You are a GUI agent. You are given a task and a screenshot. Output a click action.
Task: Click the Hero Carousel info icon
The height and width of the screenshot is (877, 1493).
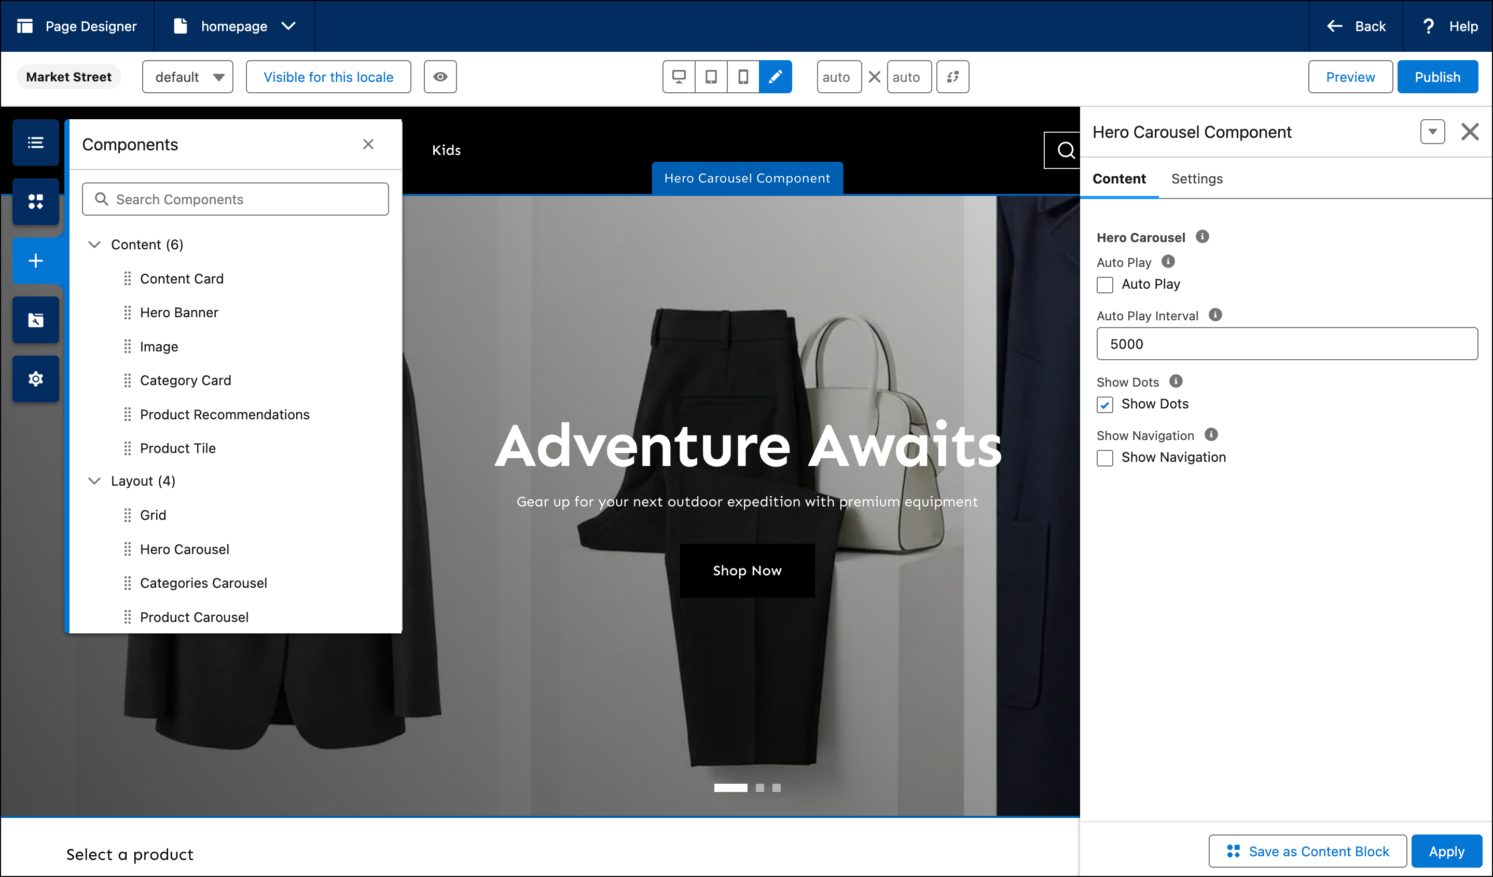coord(1202,237)
